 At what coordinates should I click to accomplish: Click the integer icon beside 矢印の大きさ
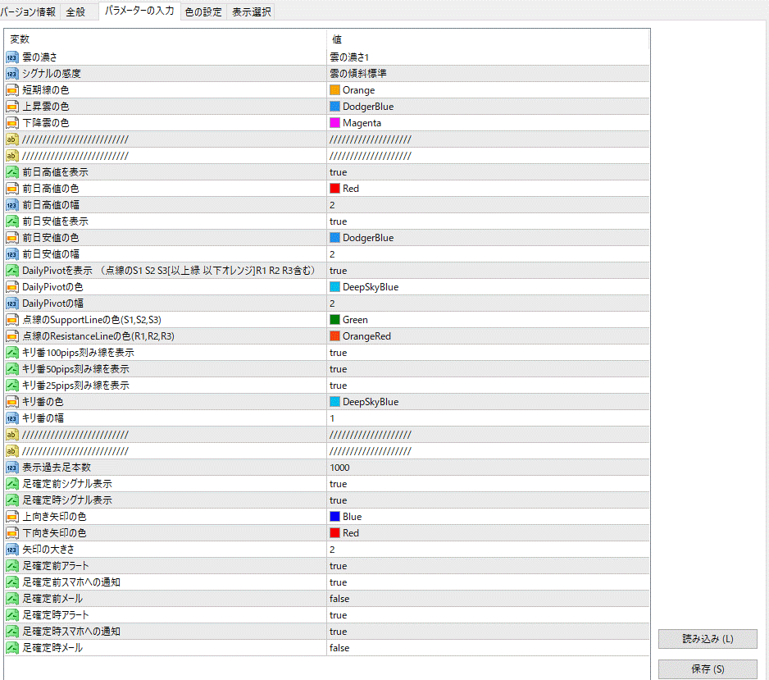click(12, 550)
